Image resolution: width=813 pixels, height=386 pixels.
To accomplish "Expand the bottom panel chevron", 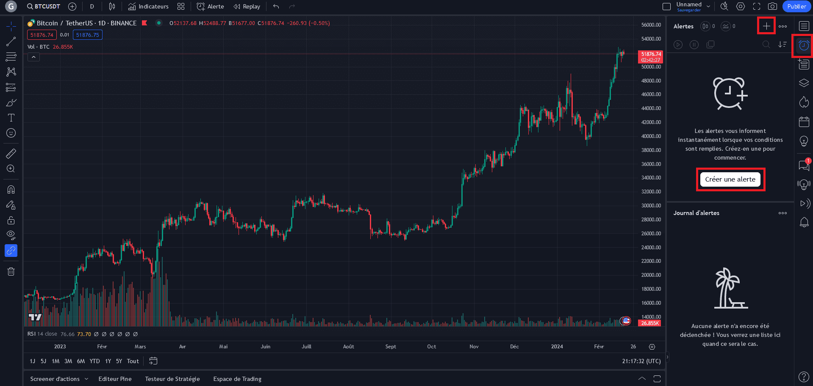I will click(x=642, y=378).
